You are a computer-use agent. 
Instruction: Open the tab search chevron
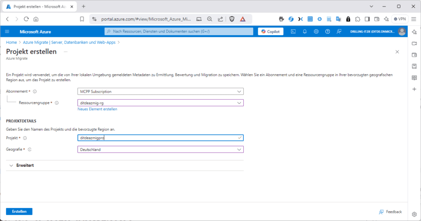pos(371,7)
